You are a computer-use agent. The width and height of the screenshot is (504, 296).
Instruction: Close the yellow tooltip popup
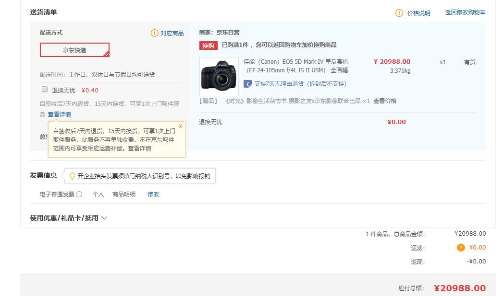181,126
